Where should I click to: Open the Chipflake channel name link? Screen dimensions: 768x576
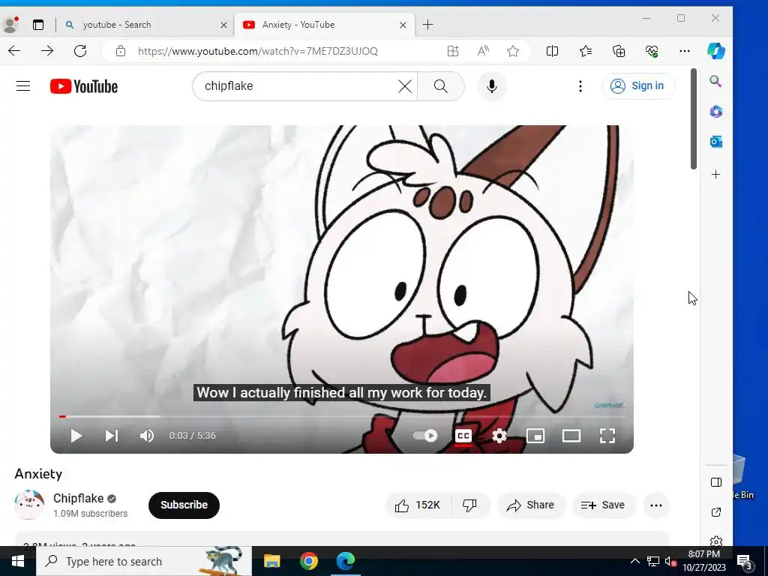coord(78,498)
